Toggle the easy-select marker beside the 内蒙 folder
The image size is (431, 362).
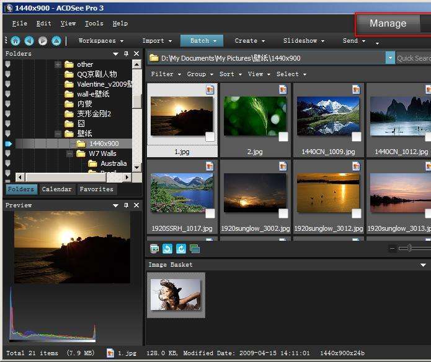click(7, 104)
